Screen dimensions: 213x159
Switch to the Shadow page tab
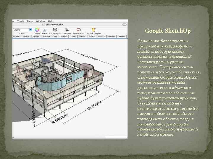coord(46,37)
